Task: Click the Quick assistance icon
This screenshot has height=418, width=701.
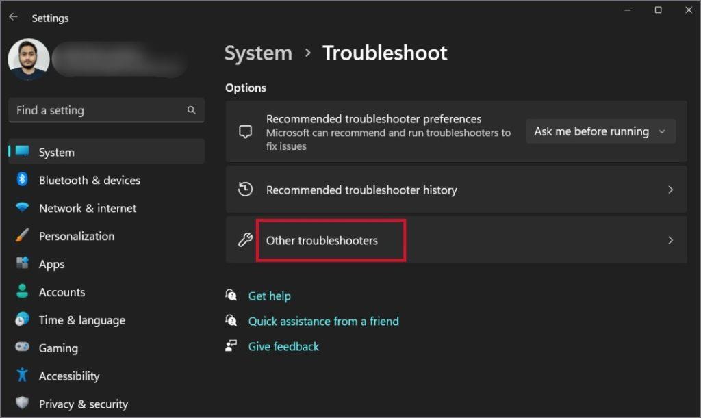Action: (231, 320)
